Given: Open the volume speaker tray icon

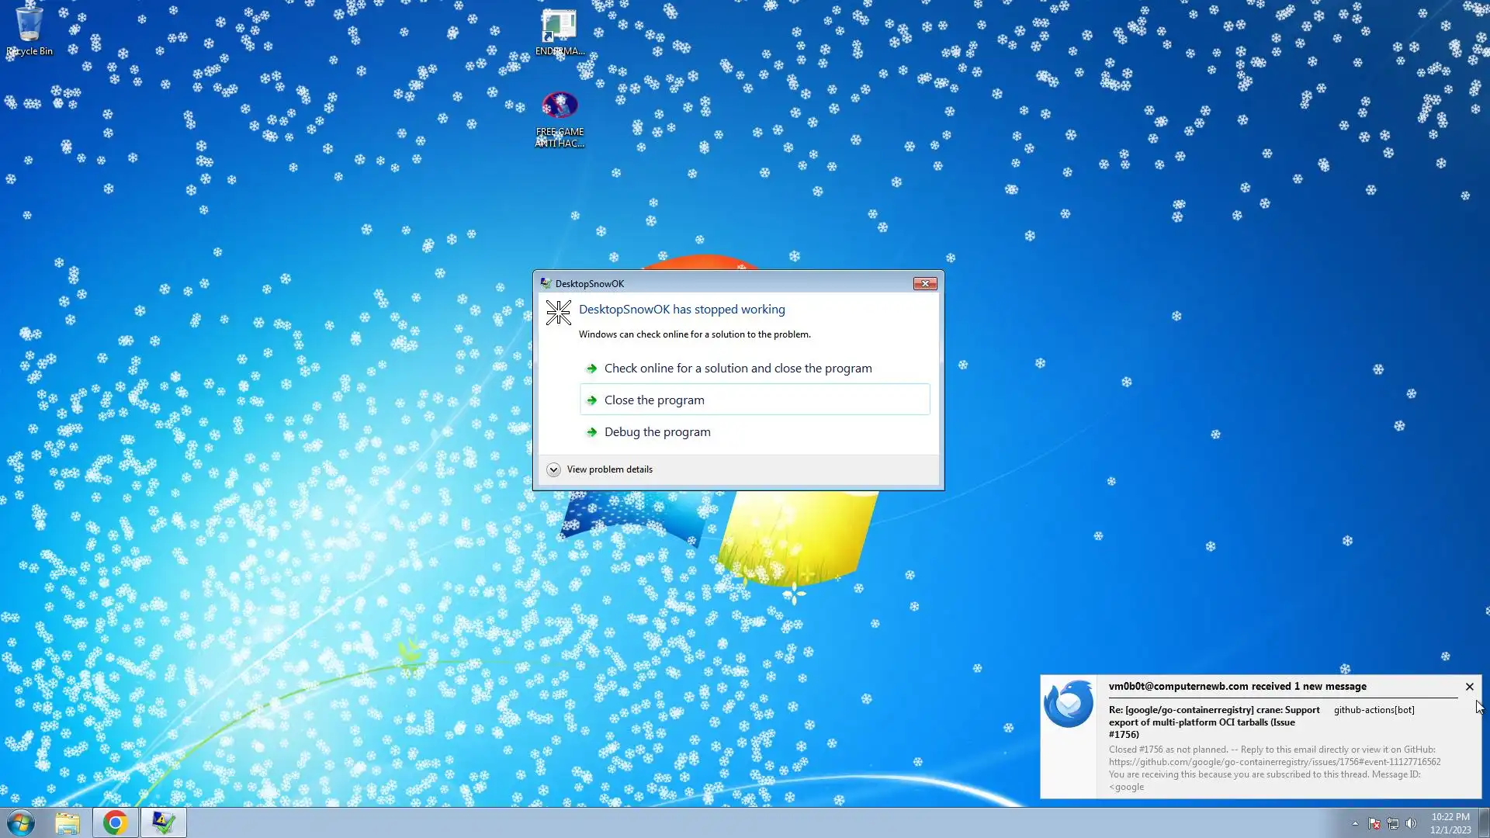Looking at the screenshot, I should click(1411, 823).
